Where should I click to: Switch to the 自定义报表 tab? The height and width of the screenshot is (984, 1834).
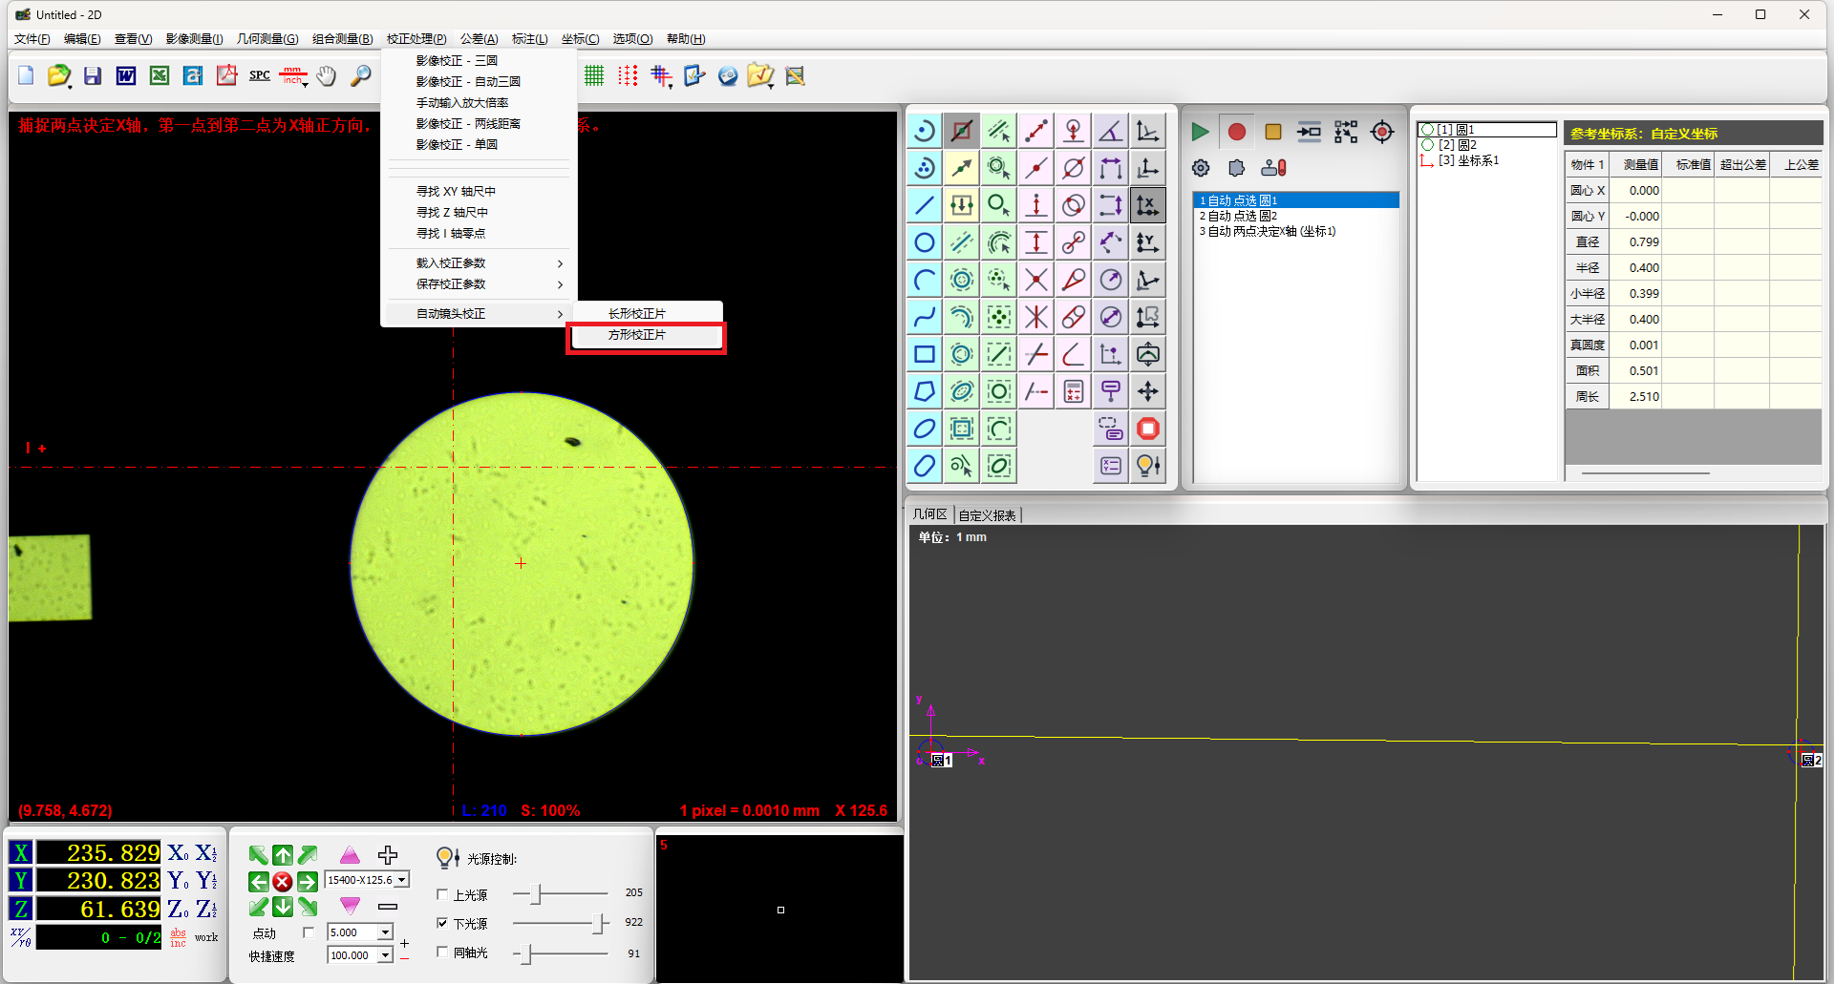pos(988,514)
